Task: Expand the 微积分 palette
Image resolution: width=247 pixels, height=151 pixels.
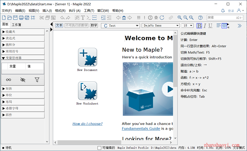Action: point(23,45)
